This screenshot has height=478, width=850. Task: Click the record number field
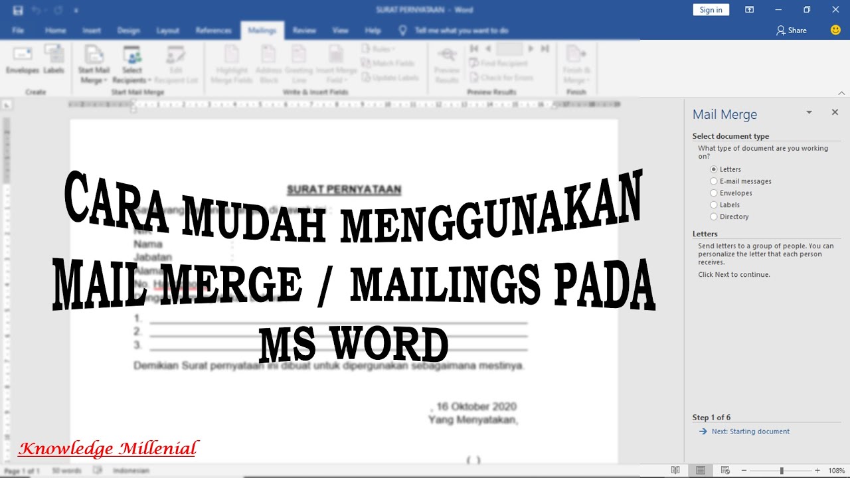pos(509,49)
